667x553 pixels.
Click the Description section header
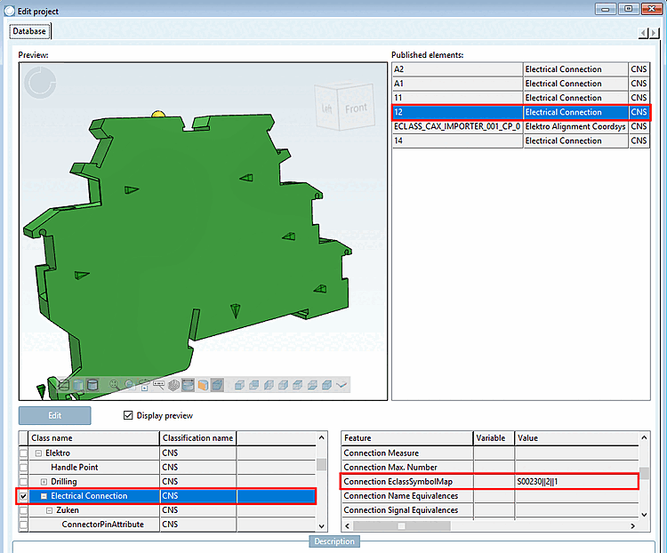tap(333, 541)
